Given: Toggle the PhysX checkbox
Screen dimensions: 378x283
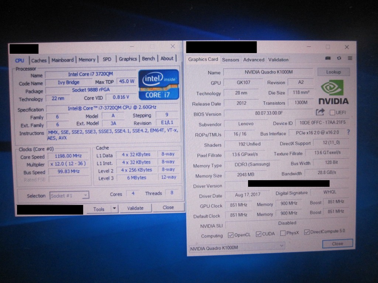Looking at the screenshot, I should click(x=283, y=233).
